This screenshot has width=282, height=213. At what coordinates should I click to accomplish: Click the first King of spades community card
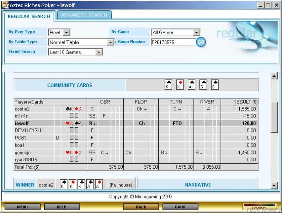[x=169, y=85]
